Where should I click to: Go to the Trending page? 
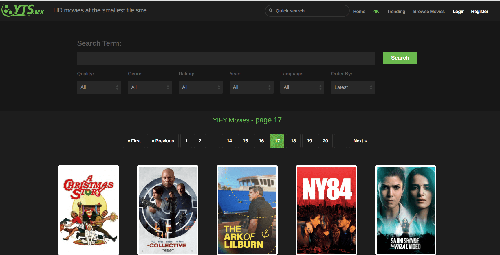point(396,12)
